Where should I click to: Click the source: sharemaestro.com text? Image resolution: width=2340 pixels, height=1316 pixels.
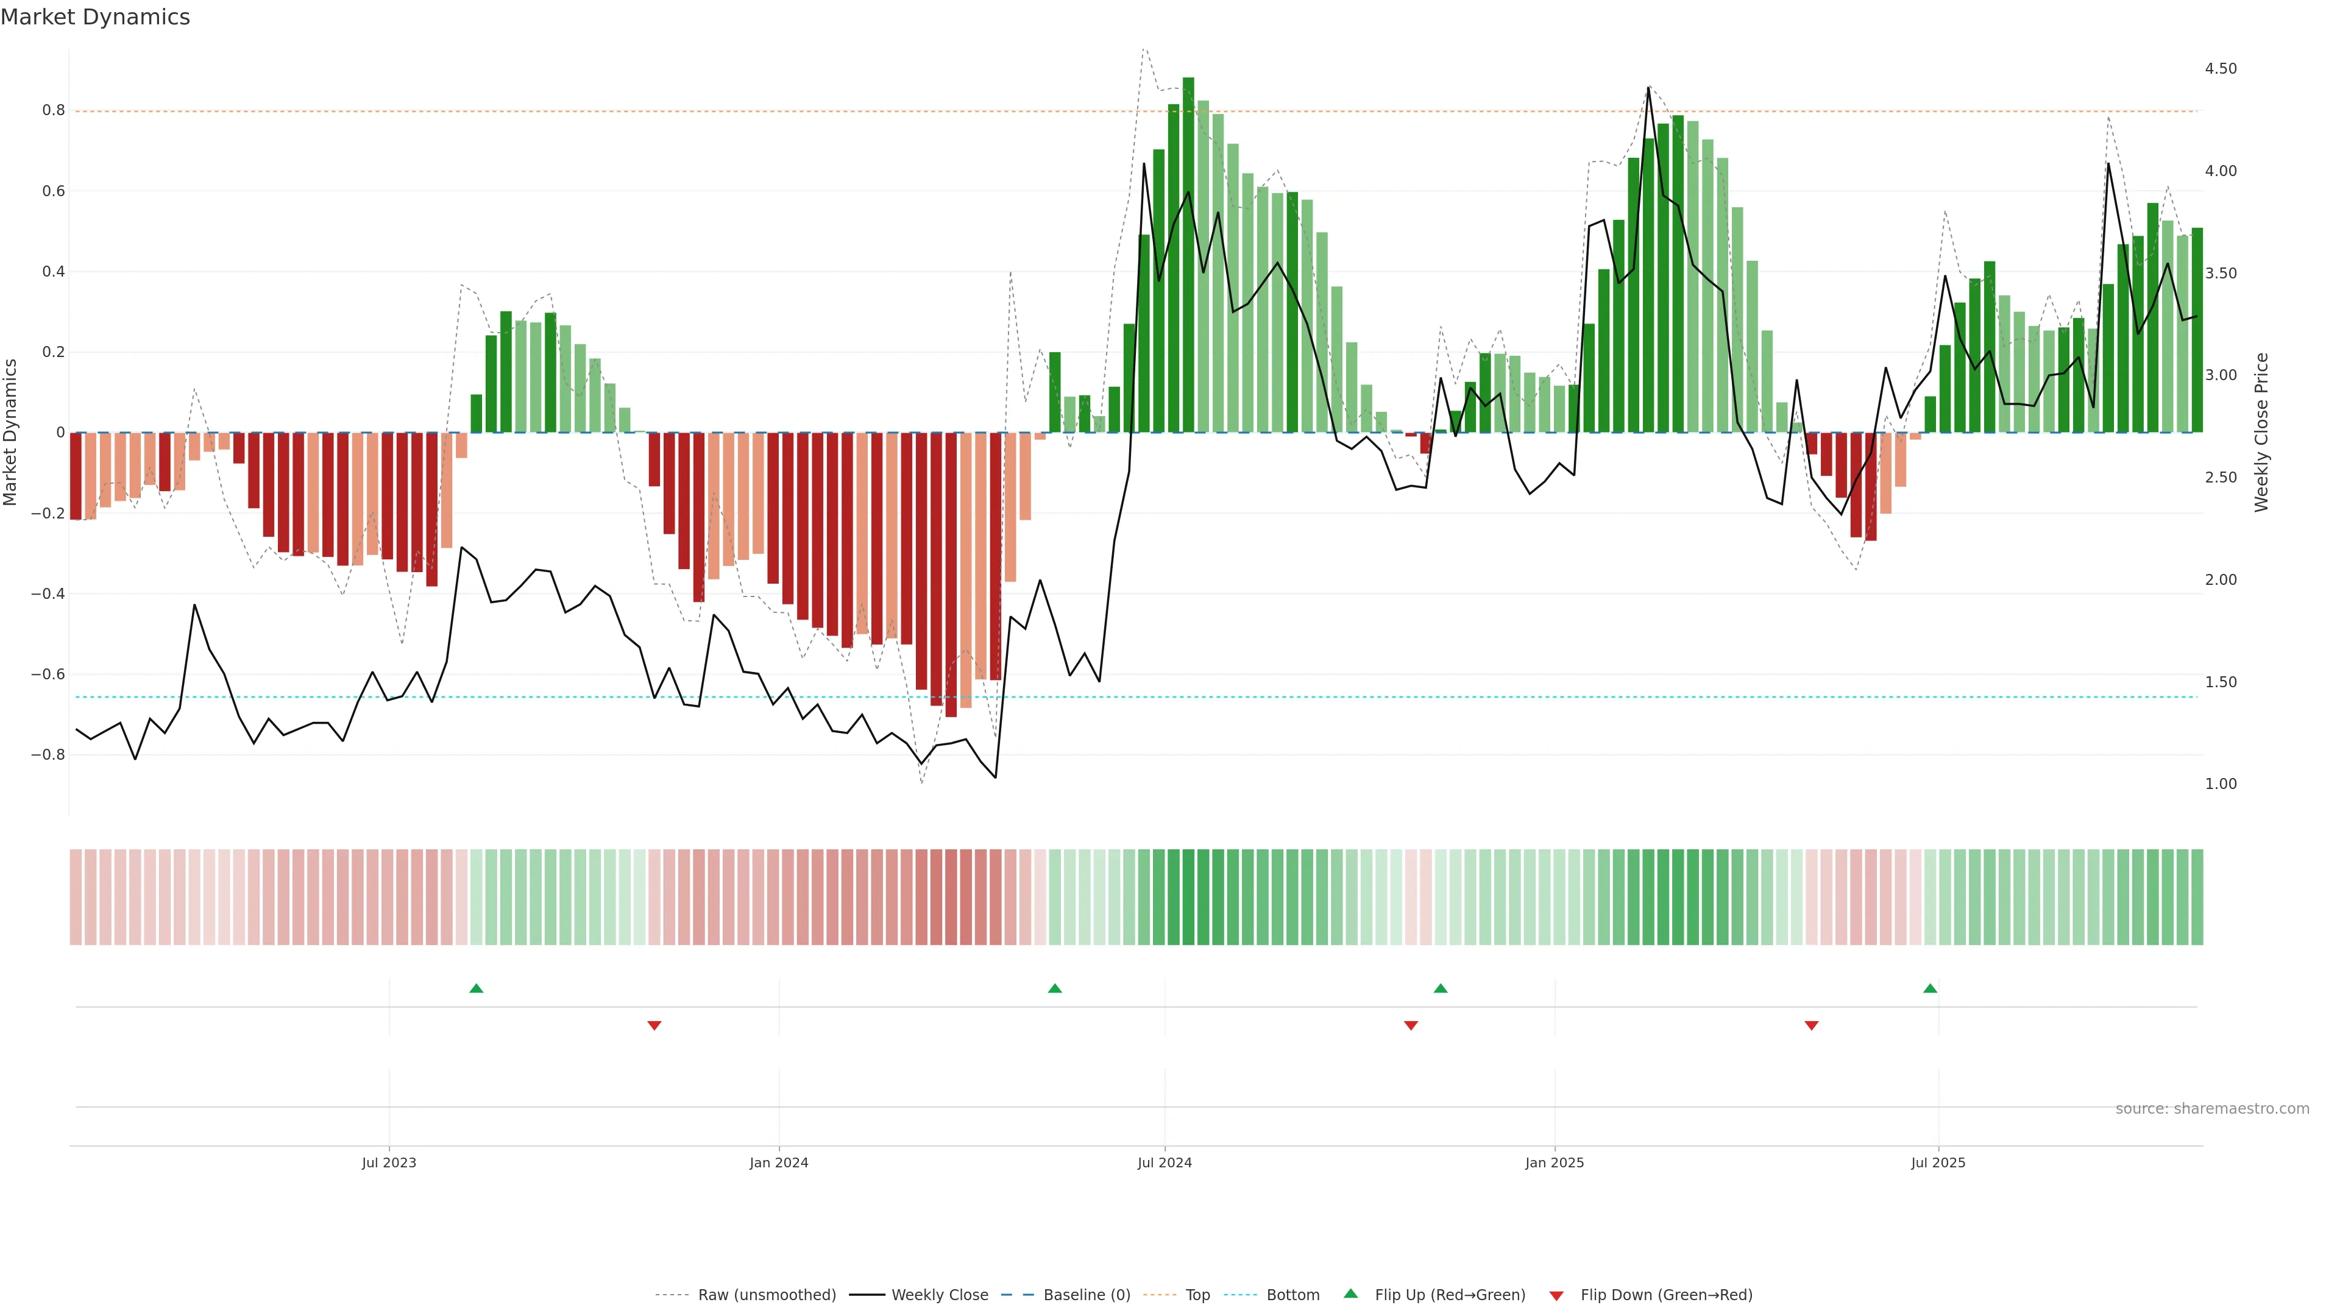pyautogui.click(x=2212, y=1109)
